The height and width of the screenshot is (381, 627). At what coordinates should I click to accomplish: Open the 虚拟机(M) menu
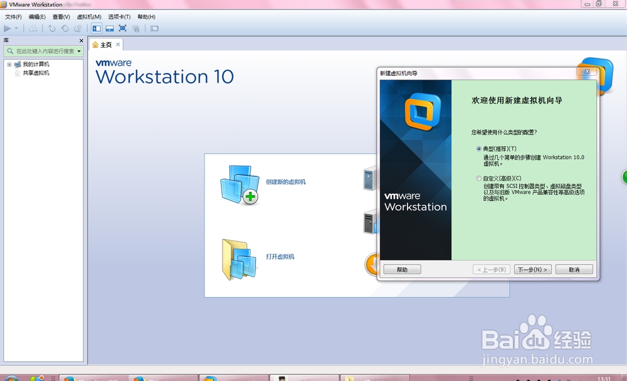coord(89,17)
